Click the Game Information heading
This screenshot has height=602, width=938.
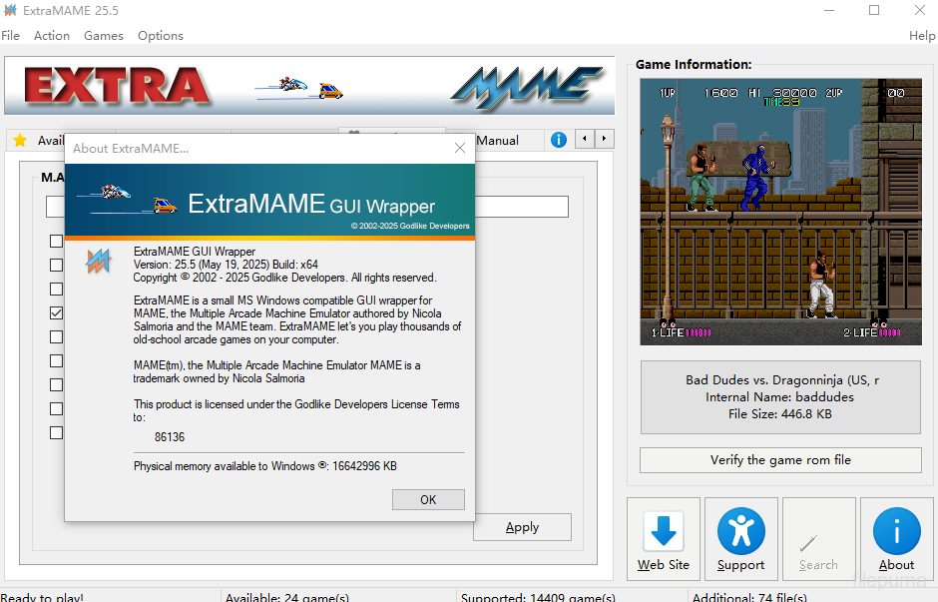(x=694, y=64)
